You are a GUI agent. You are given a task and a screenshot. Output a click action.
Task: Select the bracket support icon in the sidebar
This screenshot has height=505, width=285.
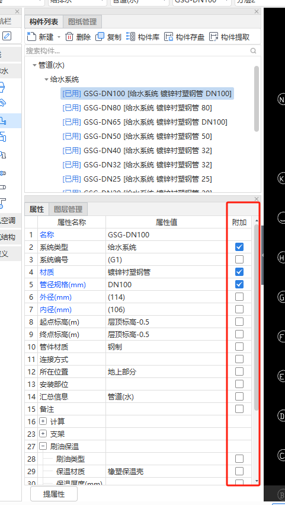(2, 203)
